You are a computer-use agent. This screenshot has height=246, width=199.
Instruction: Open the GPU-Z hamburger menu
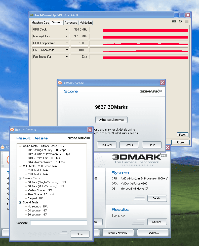(x=187, y=21)
